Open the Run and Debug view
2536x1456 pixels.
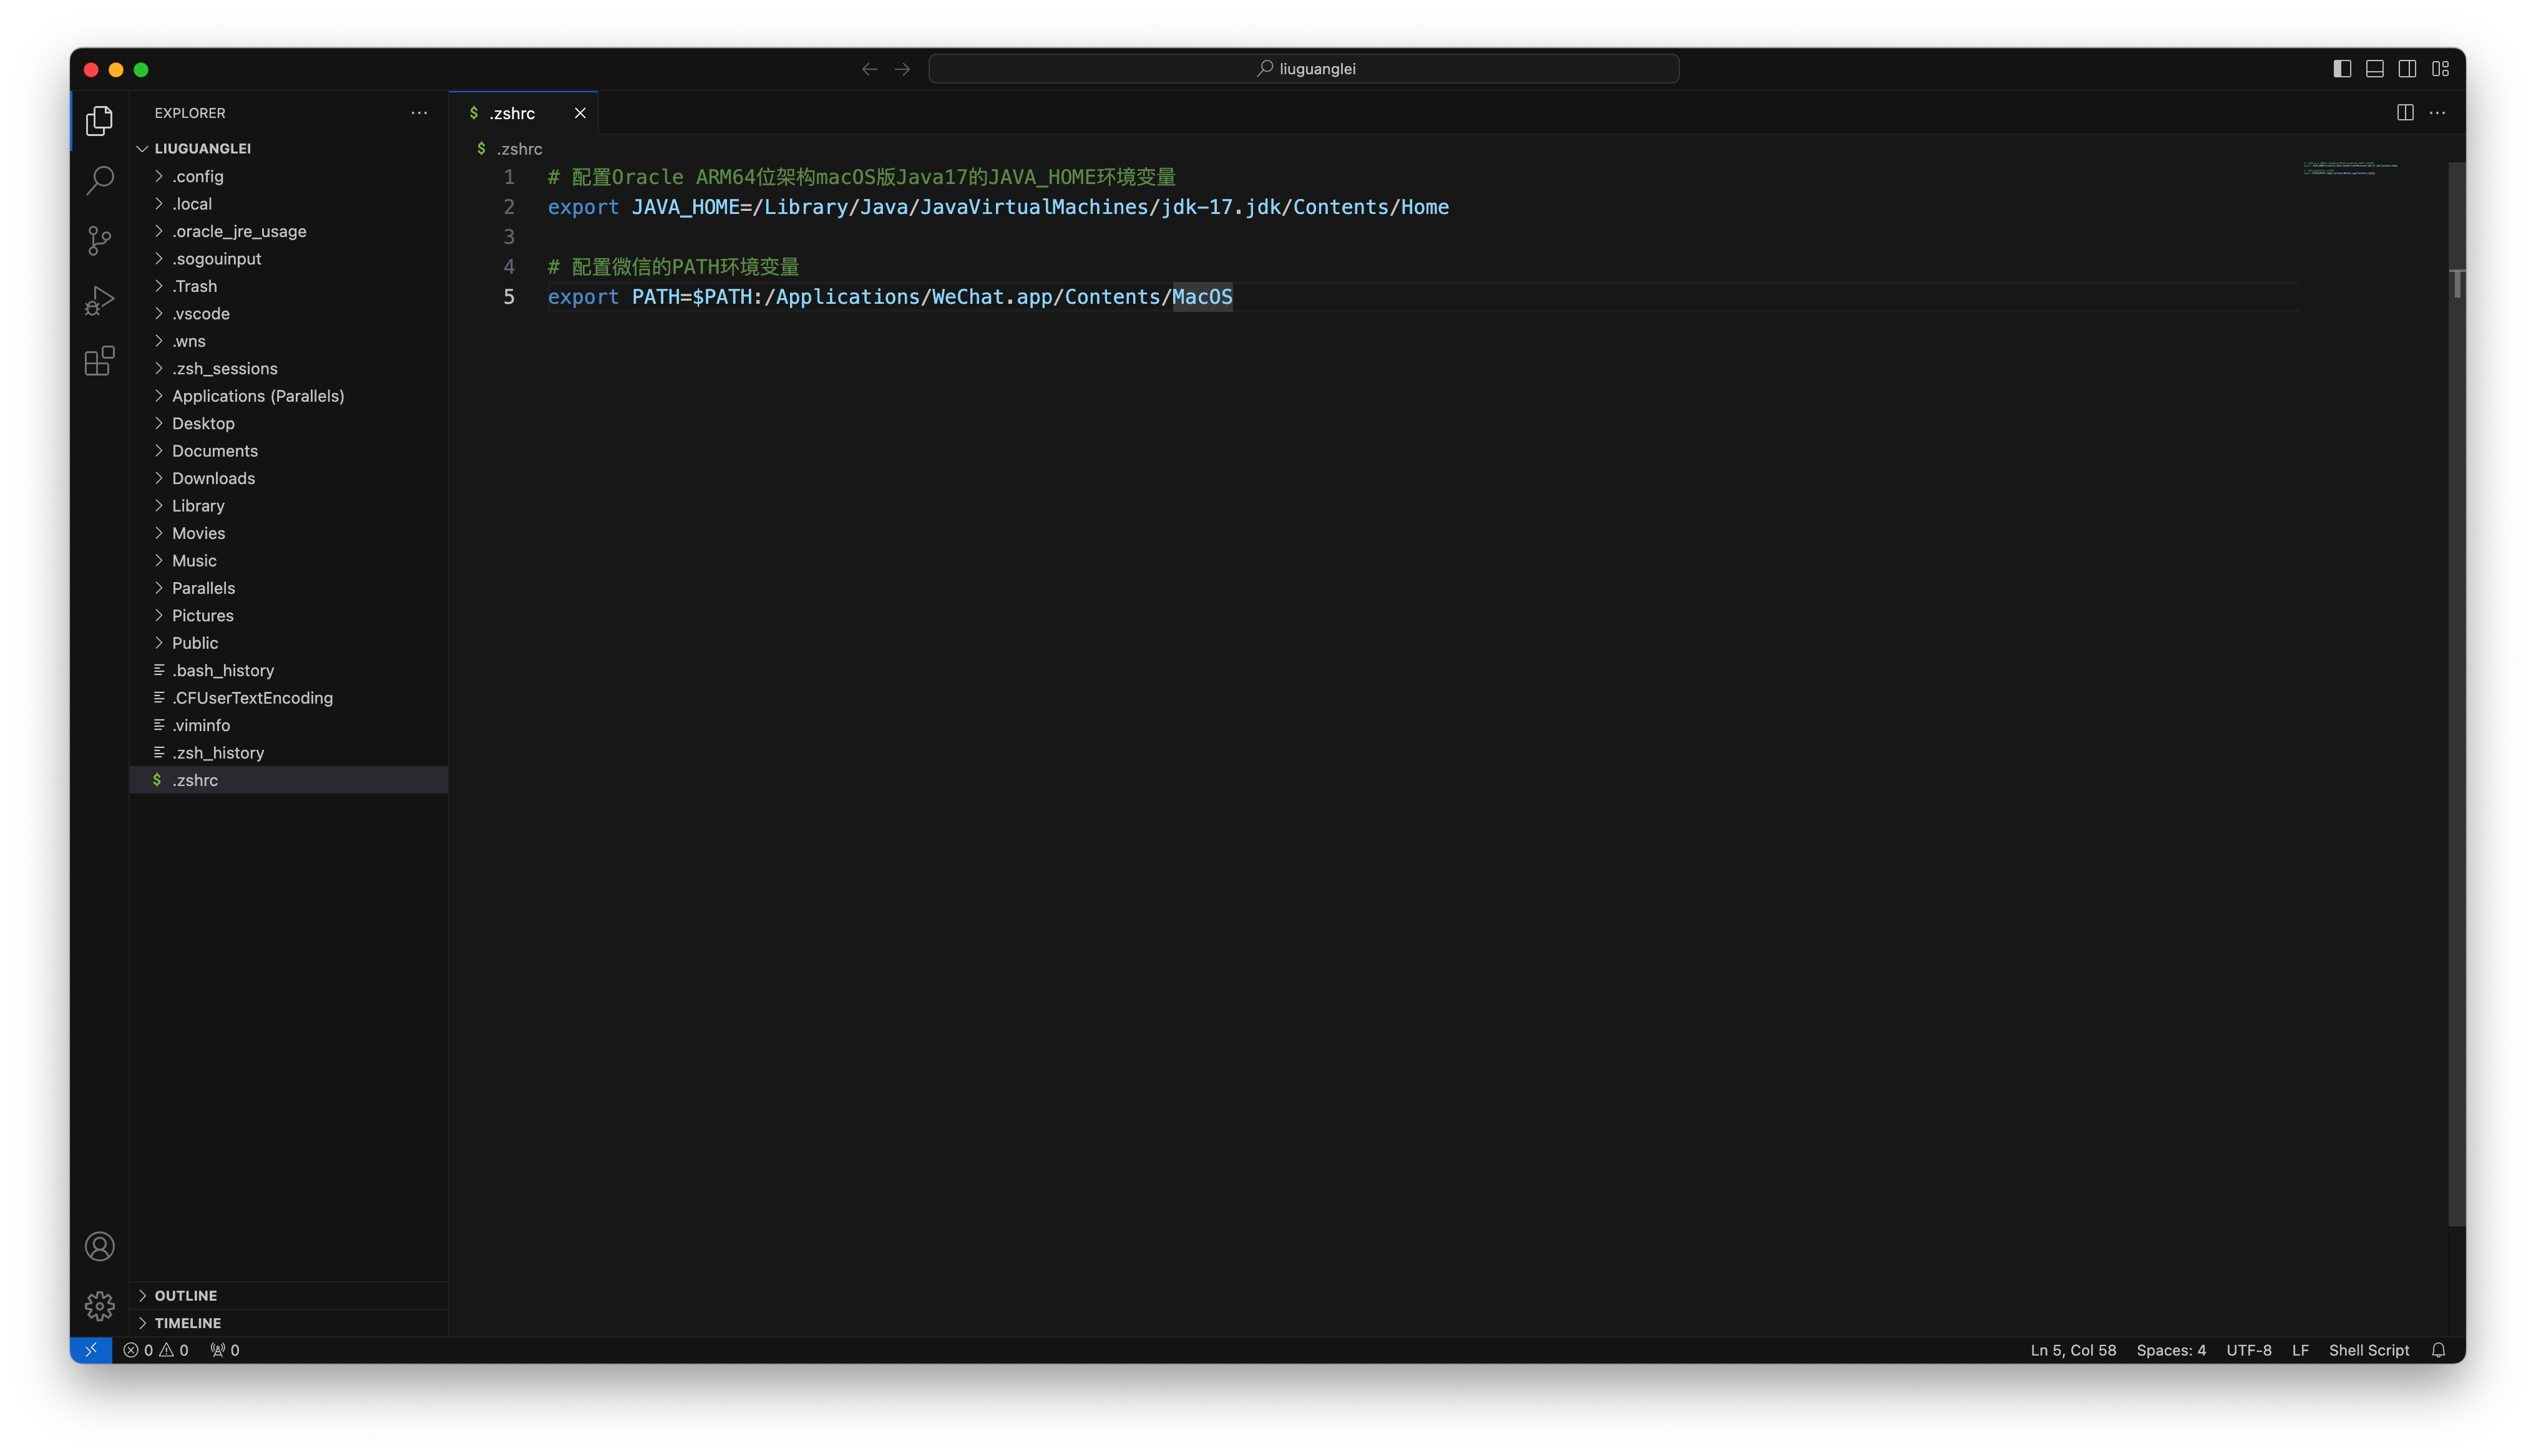coord(99,301)
